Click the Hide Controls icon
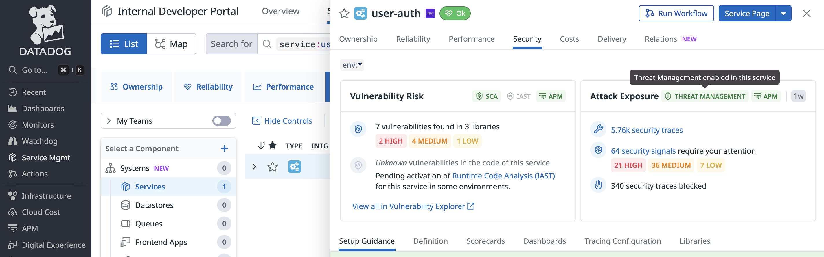Image resolution: width=824 pixels, height=257 pixels. click(256, 121)
